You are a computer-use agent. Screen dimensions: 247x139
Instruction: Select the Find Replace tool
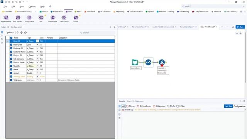(x=18, y=19)
